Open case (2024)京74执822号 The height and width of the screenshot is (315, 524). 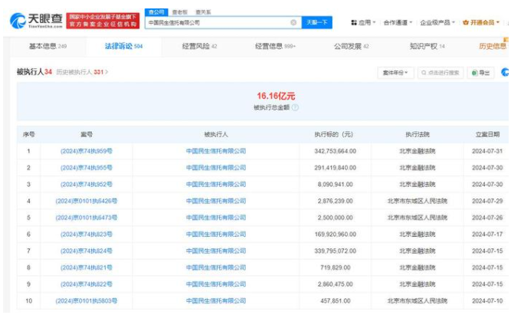pyautogui.click(x=87, y=284)
